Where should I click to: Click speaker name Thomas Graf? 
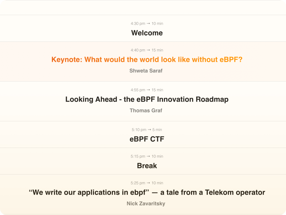(146, 110)
